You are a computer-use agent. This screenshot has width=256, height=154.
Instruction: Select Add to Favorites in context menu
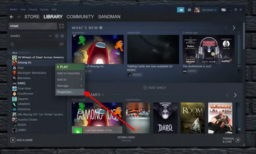point(70,73)
